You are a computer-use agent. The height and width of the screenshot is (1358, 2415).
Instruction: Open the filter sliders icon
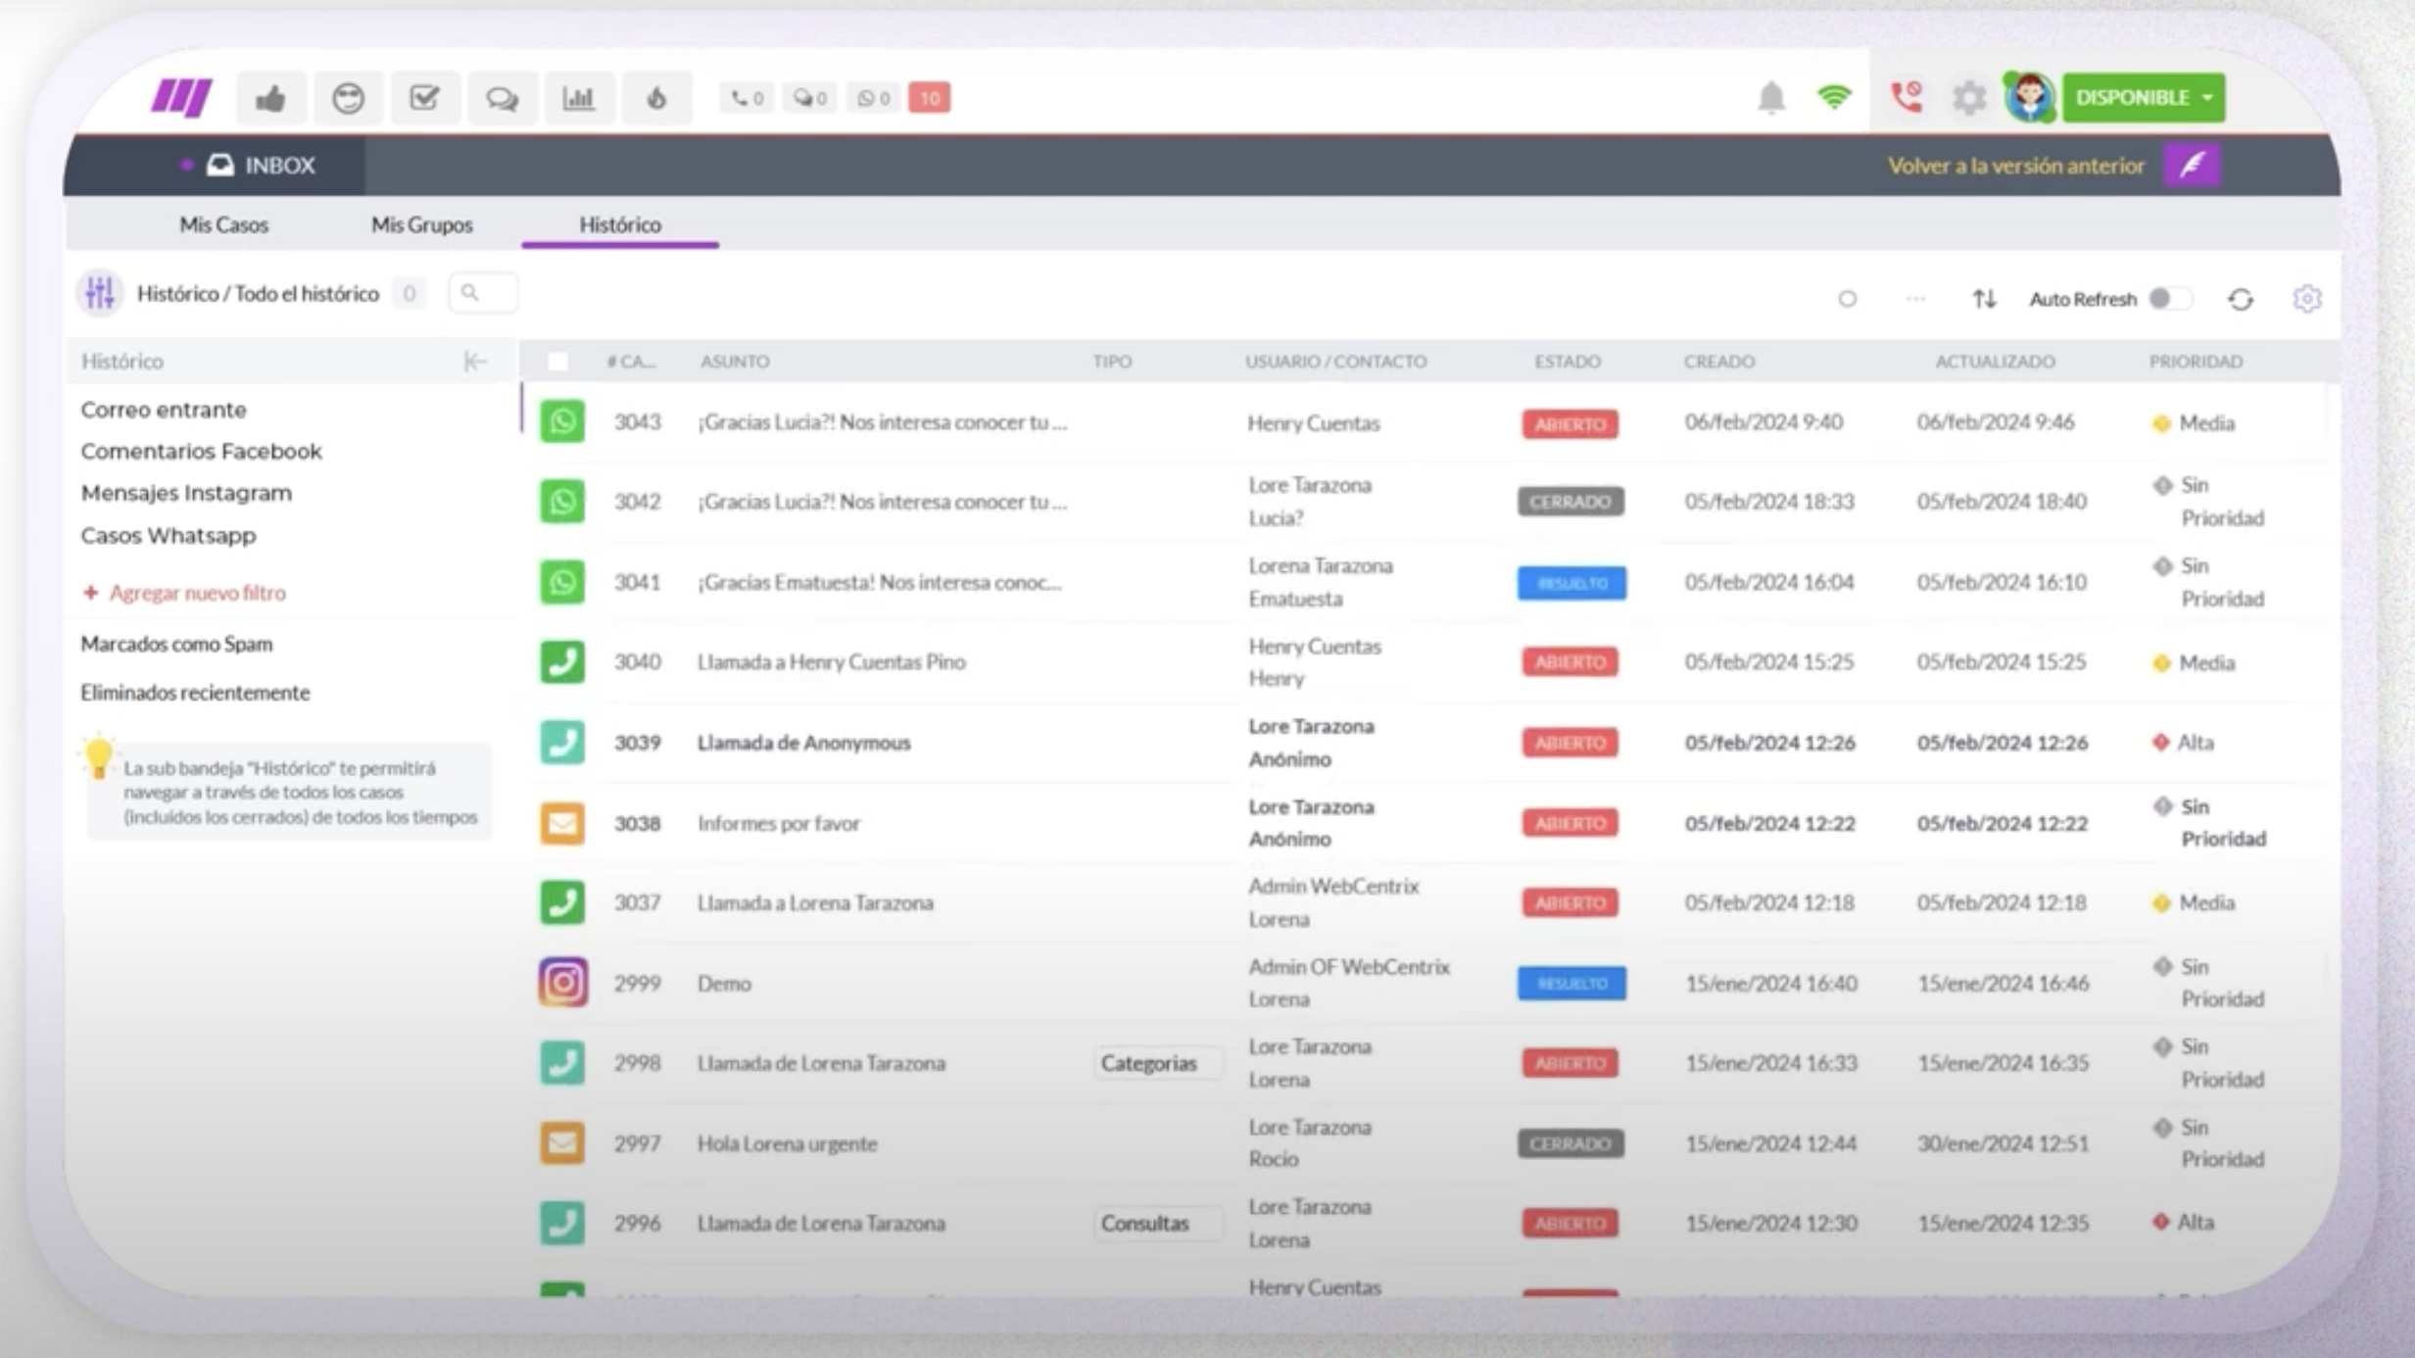tap(100, 293)
